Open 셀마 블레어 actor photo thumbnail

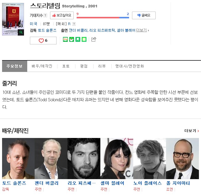[117, 158]
